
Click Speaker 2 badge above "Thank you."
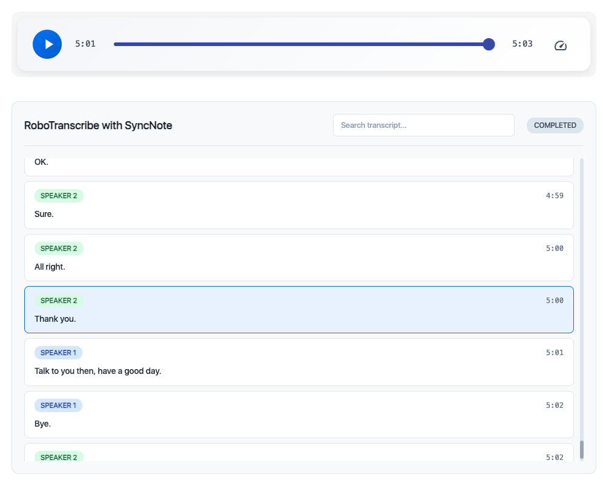coord(59,301)
